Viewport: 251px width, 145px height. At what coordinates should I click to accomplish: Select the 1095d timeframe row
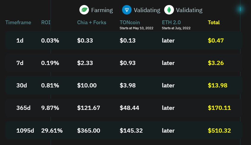(25, 130)
